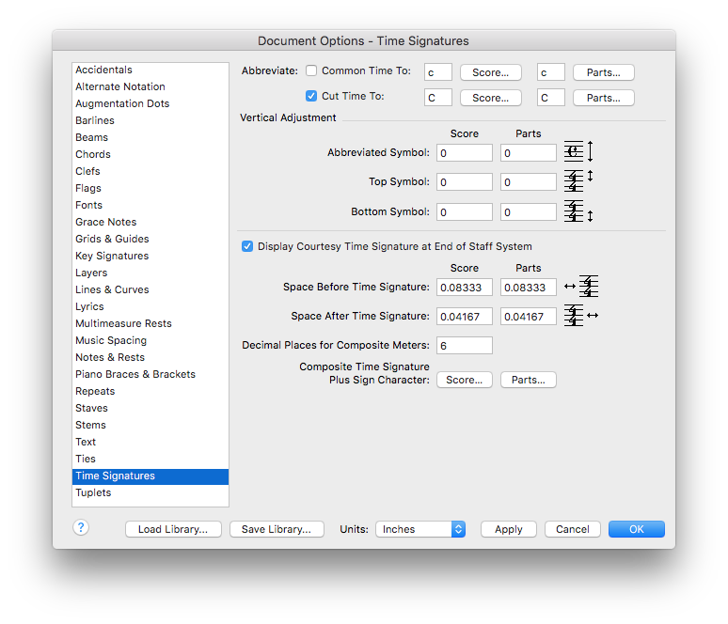Click Abbreviated Symbol Parts field

pyautogui.click(x=529, y=153)
